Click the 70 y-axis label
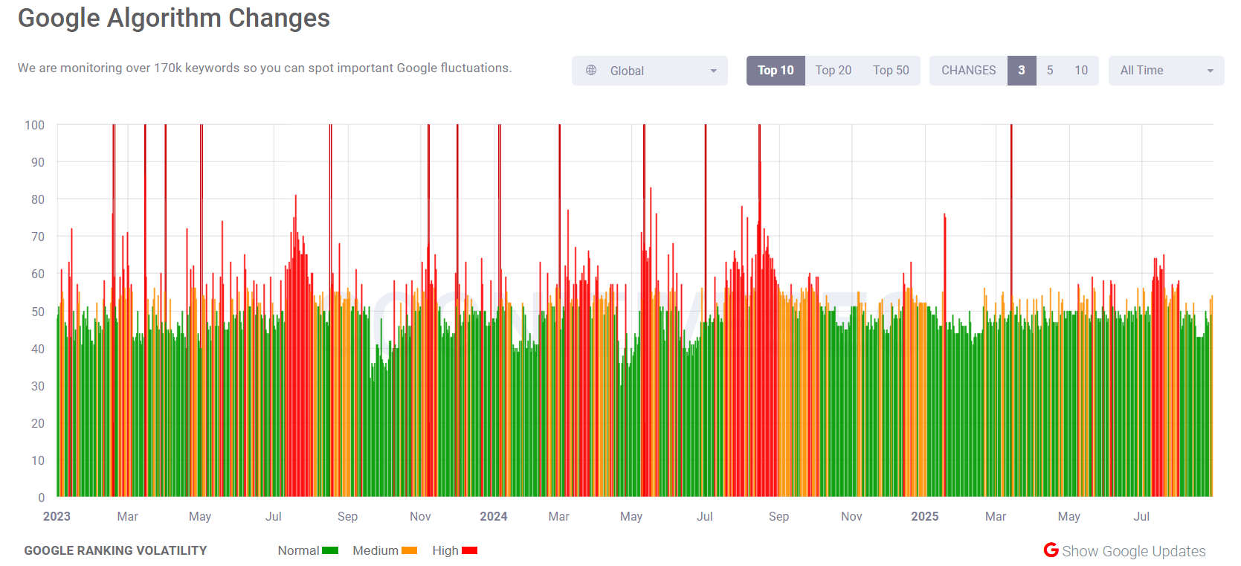Viewport: 1241px width, 566px height. (38, 237)
